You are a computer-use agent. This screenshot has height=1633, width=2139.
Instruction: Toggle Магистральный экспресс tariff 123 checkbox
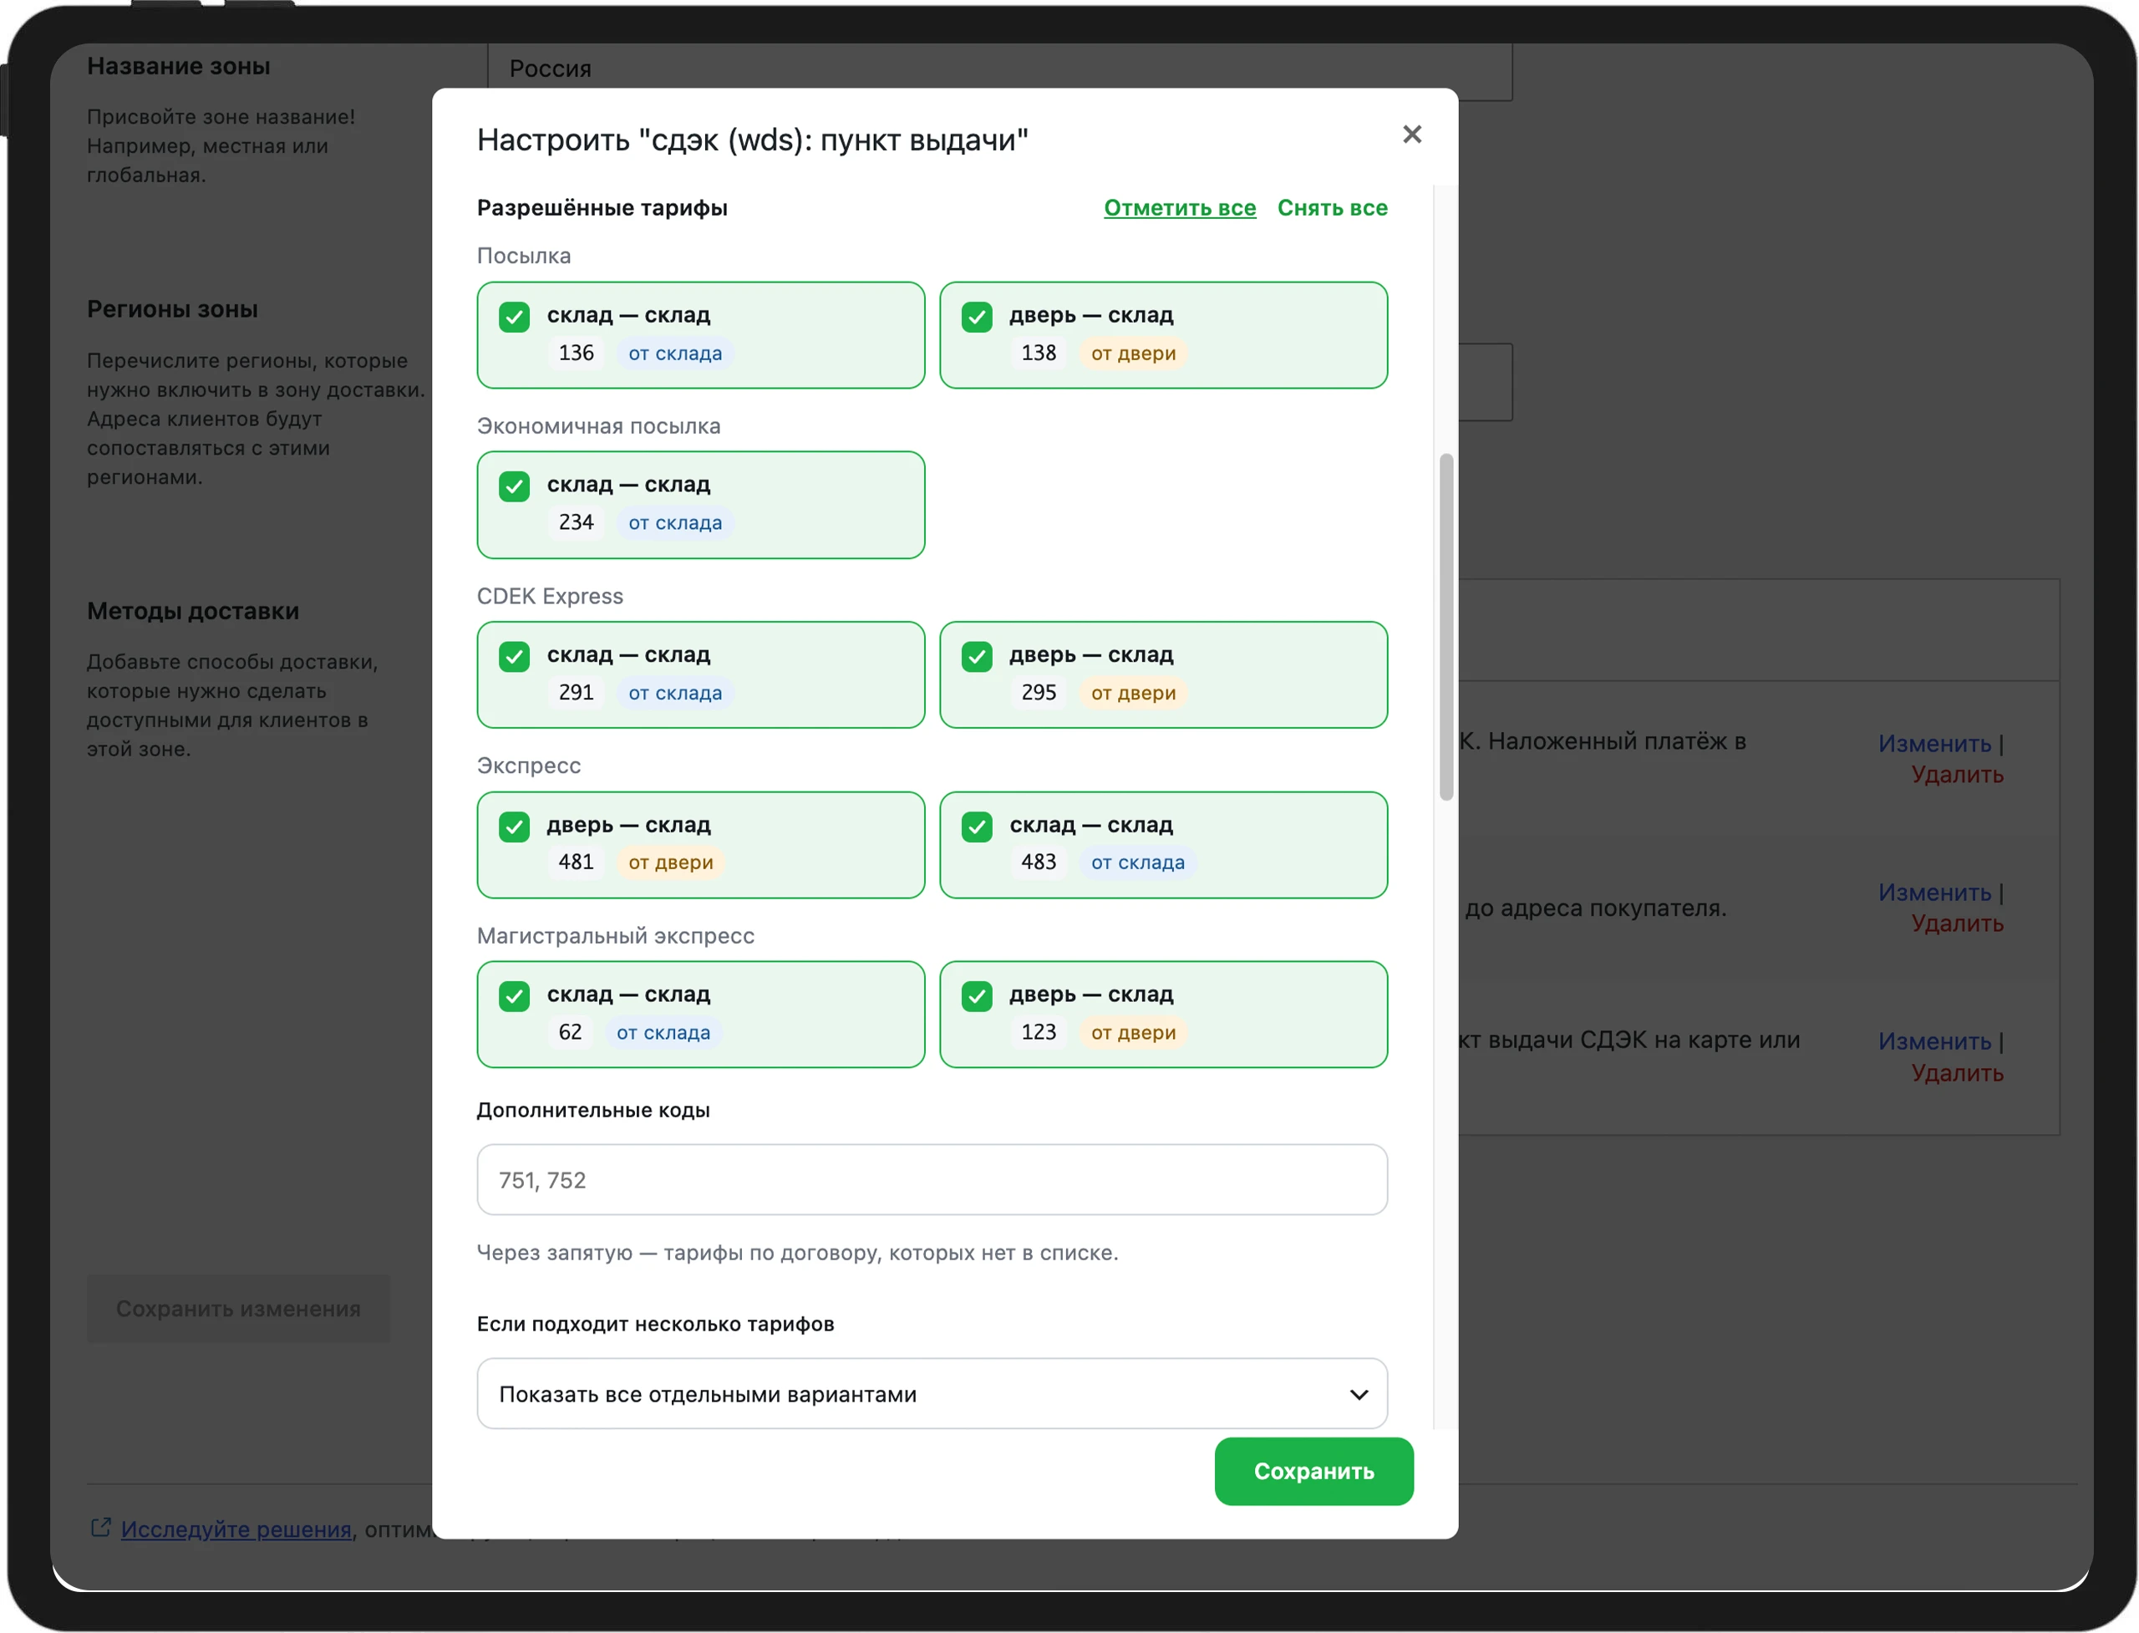click(977, 996)
